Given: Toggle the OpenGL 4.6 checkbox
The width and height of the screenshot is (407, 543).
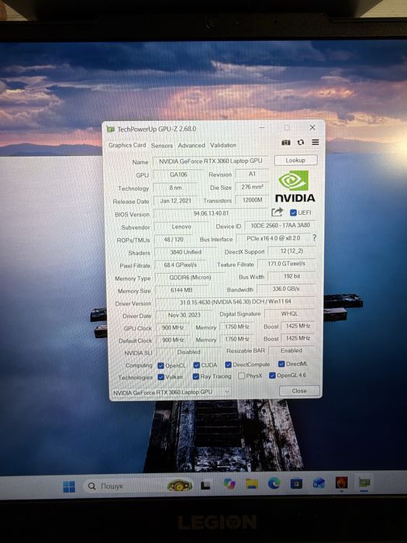Looking at the screenshot, I should click(272, 375).
